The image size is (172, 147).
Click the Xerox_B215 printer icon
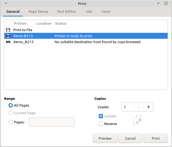tap(8, 42)
